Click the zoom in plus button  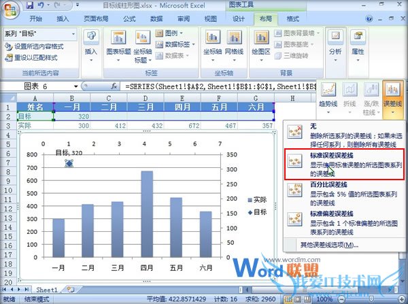click(403, 299)
